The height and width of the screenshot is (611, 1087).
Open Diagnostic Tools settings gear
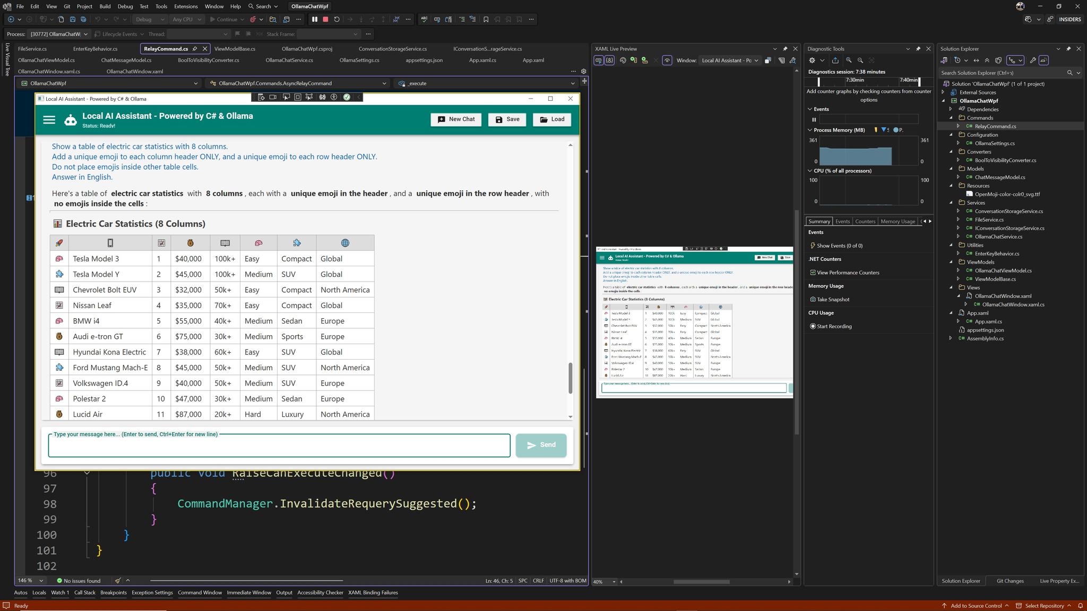pos(812,60)
